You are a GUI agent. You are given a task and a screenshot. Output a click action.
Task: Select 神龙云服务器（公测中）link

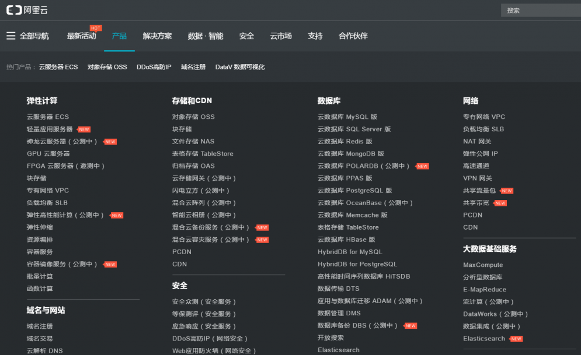(62, 141)
